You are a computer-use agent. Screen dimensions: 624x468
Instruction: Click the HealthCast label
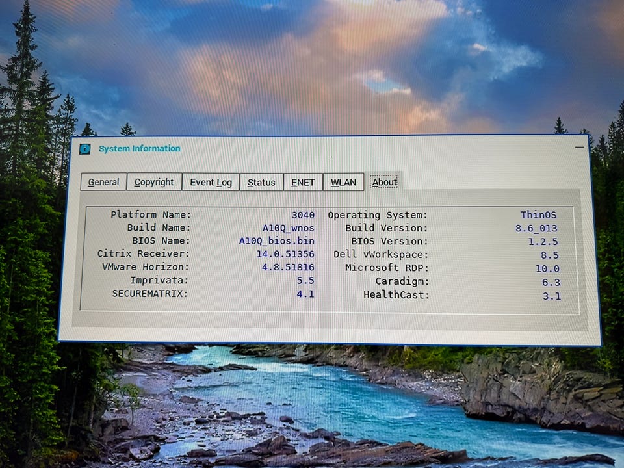[x=396, y=295]
